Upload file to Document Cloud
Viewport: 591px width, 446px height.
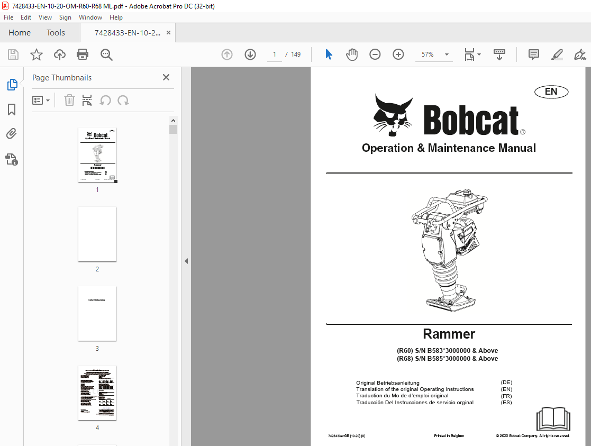click(60, 54)
